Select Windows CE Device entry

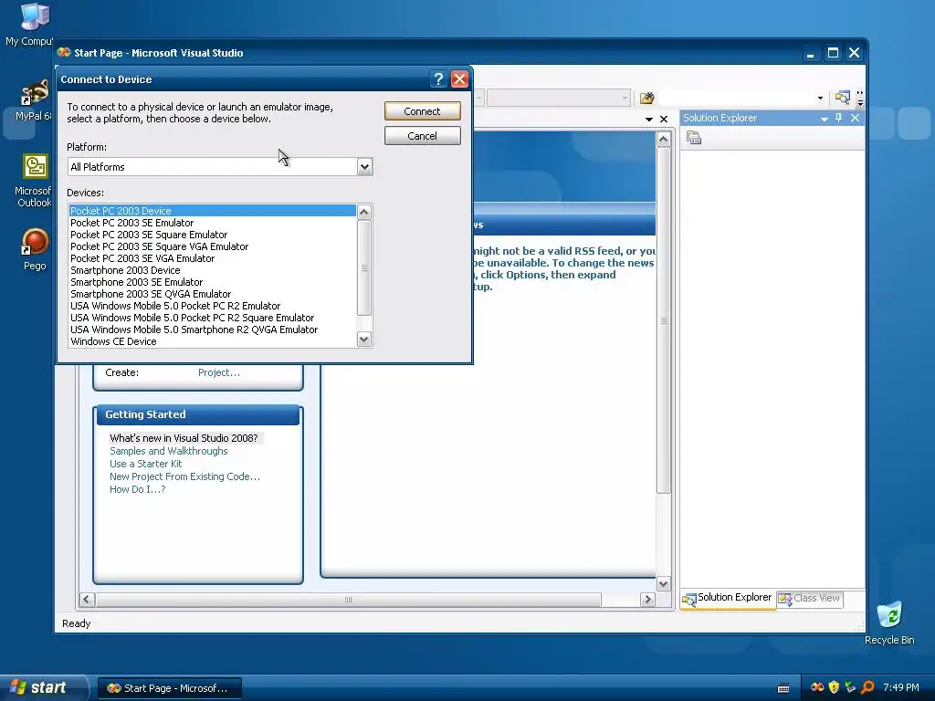point(213,341)
